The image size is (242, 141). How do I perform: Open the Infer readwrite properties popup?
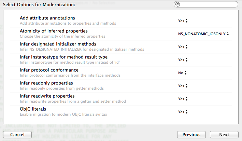tap(183, 99)
